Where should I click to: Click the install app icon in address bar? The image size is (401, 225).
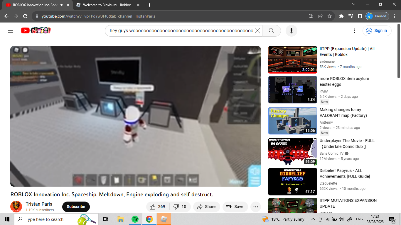coord(311,16)
